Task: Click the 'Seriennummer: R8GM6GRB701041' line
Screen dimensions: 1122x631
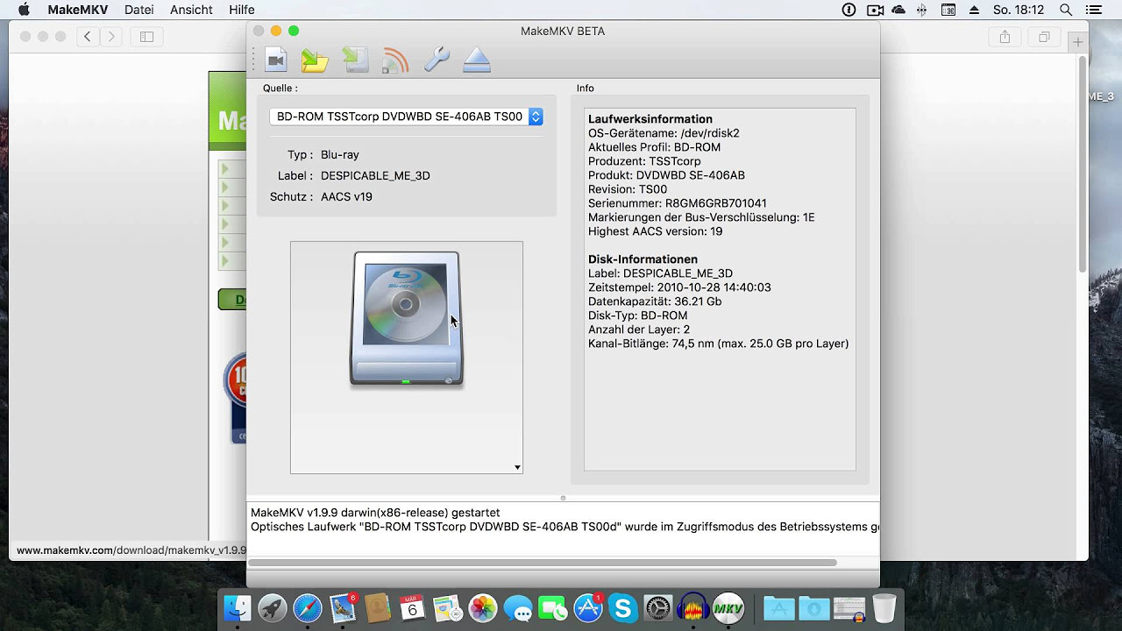Action: (678, 203)
